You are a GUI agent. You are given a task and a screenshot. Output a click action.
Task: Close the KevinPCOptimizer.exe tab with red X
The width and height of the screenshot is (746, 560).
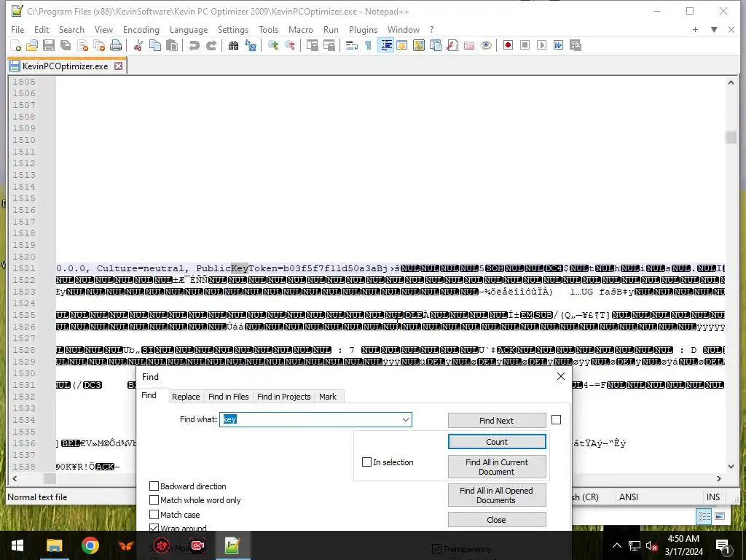point(119,66)
